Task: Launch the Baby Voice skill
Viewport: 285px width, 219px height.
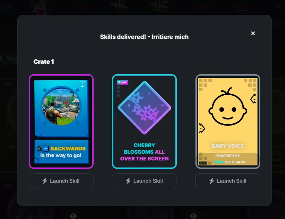Action: (x=227, y=181)
